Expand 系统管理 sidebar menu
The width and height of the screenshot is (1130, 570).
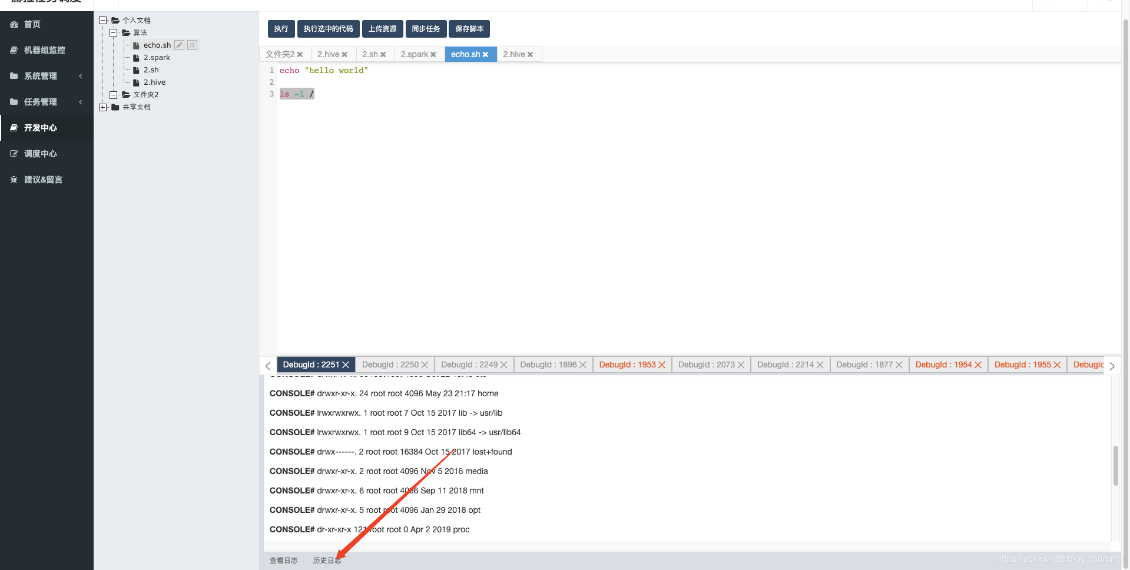click(47, 76)
